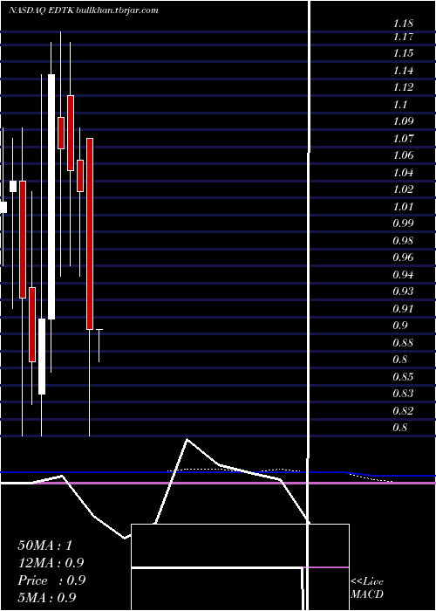Select the 1.12 price axis label
This screenshot has width=436, height=611.
(x=403, y=87)
